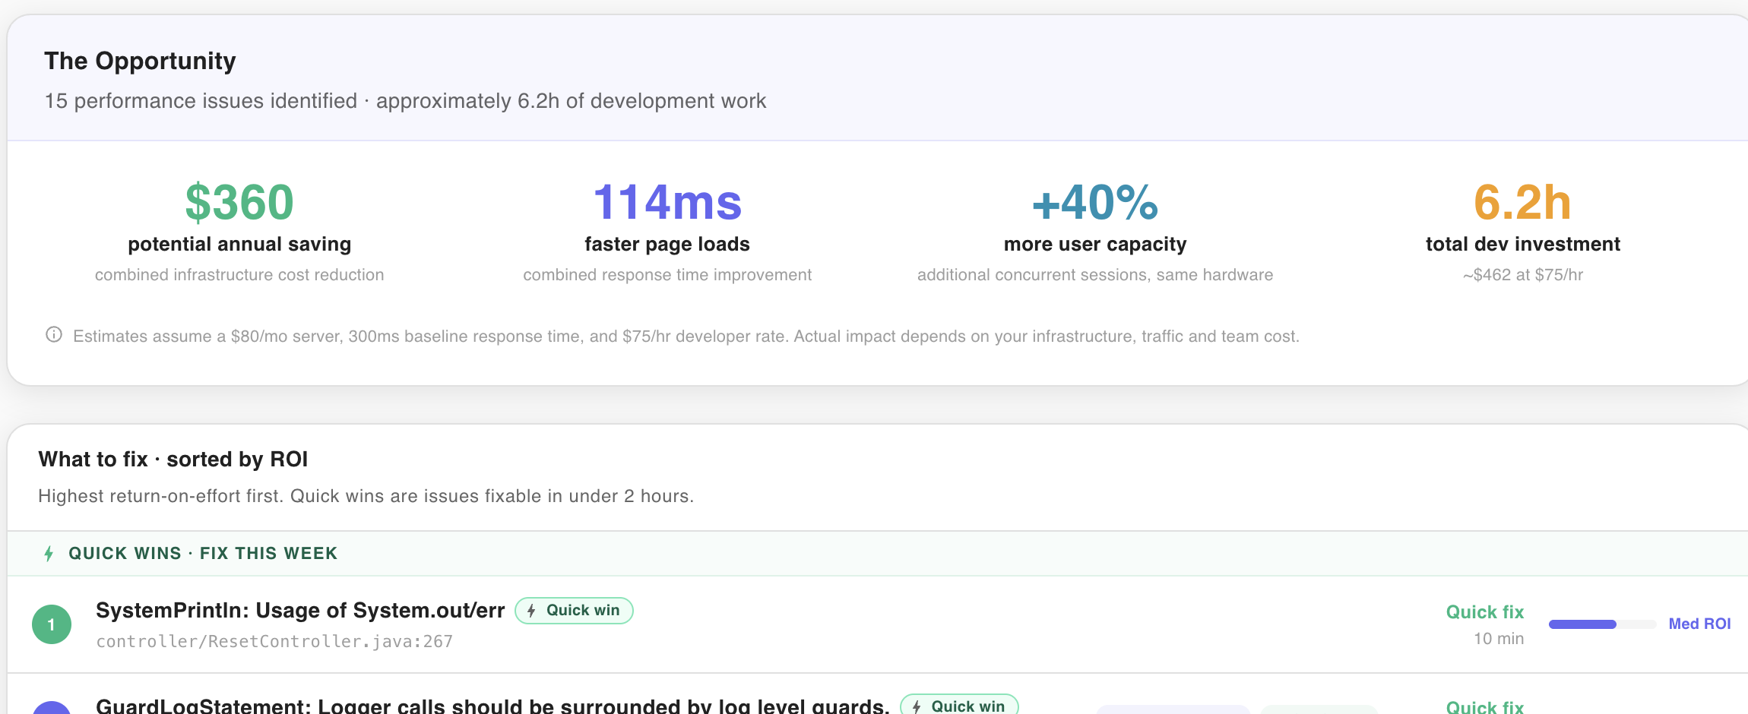Screen dimensions: 1748x714
Task: Open the SystemPrintln: Usage of System.out/err issue
Action: 300,611
